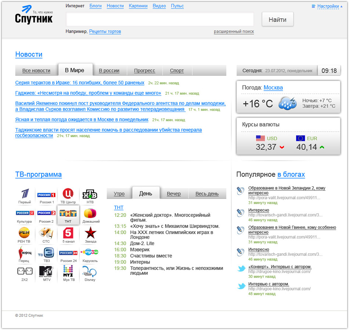Image resolution: width=349 pixels, height=330 pixels.
Task: Open the Россия 24 channel icon
Action: [x=68, y=253]
